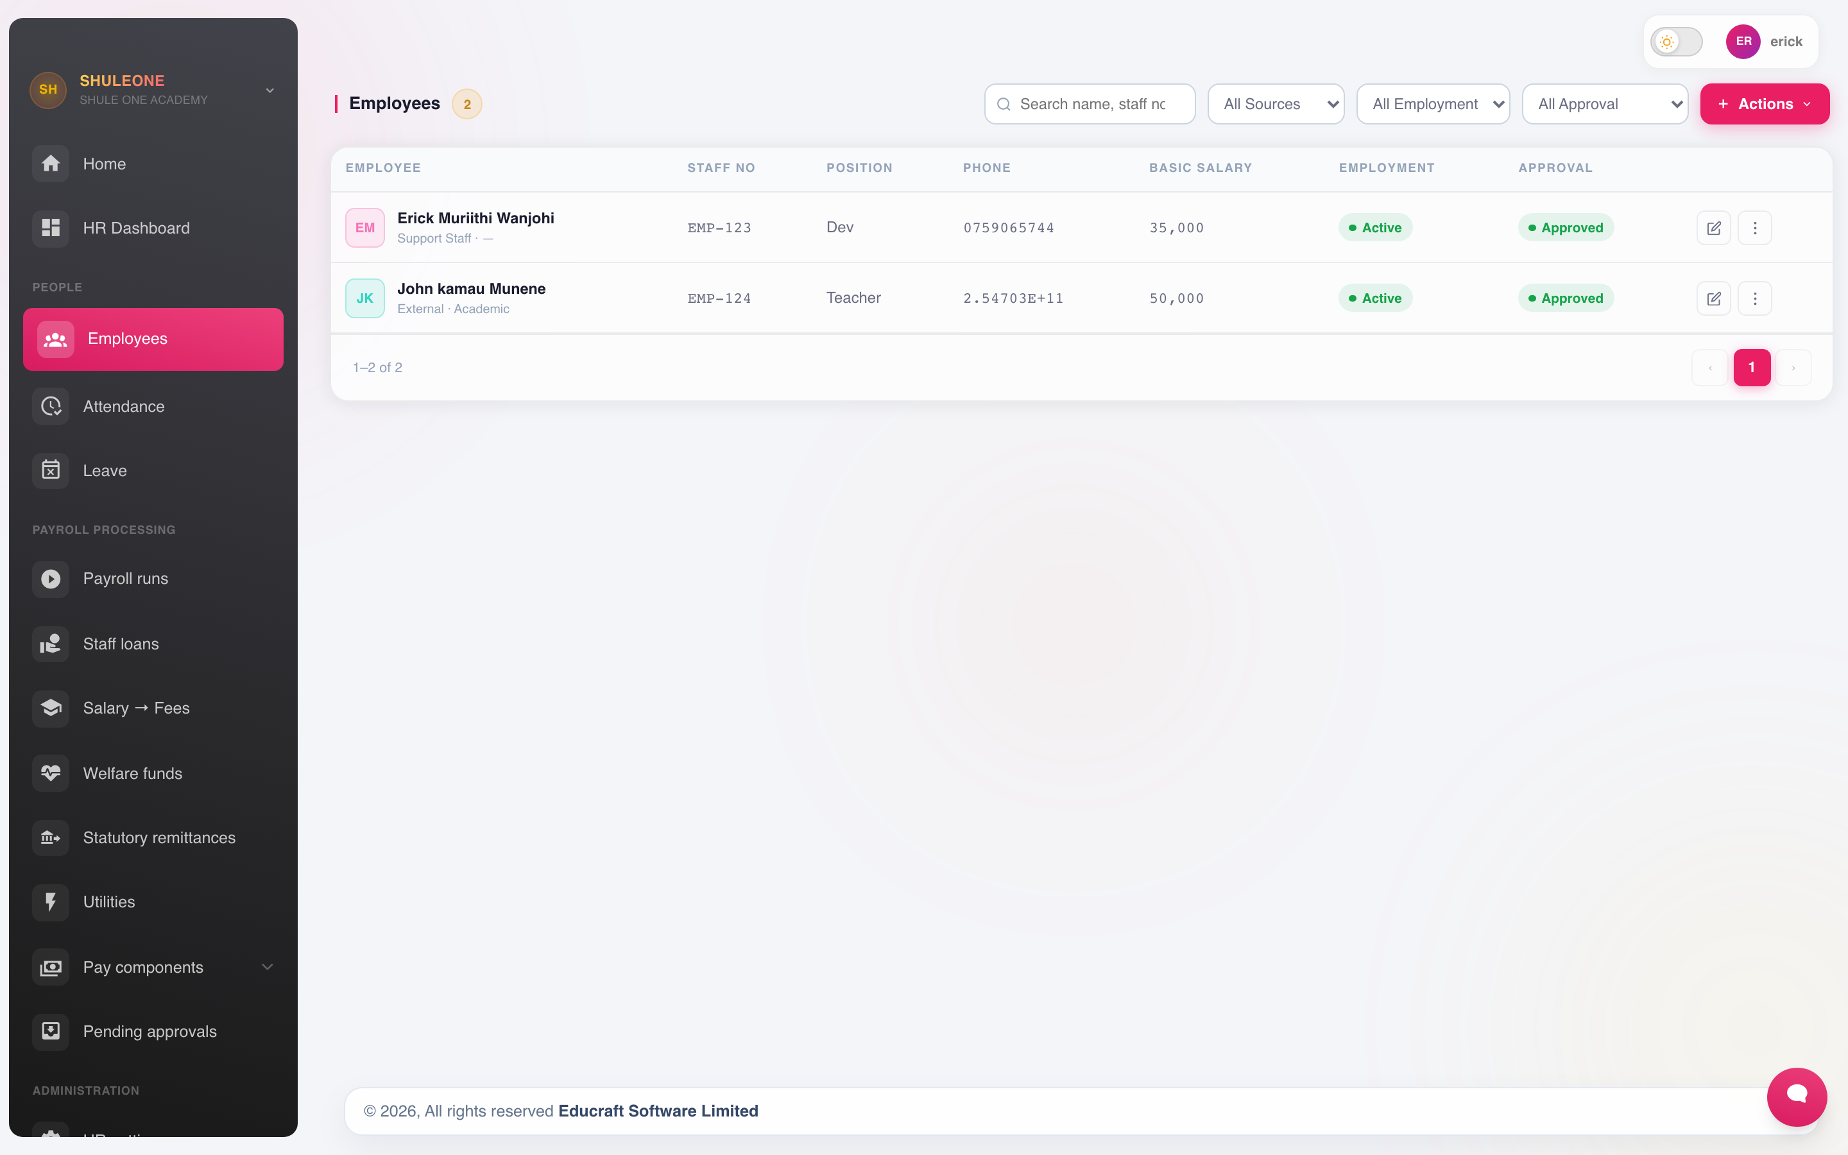Open the HR Dashboard grid icon
The height and width of the screenshot is (1155, 1848).
pyautogui.click(x=51, y=228)
